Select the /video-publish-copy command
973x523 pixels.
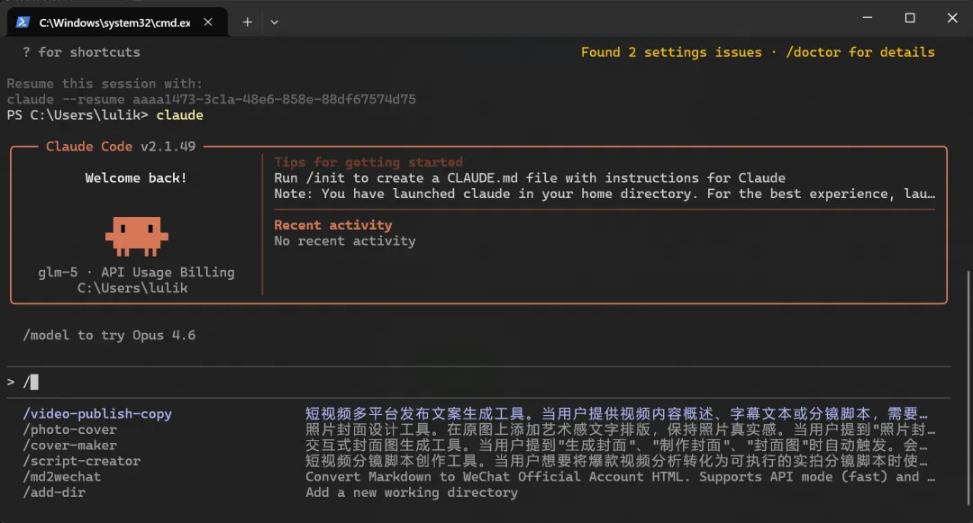[97, 413]
